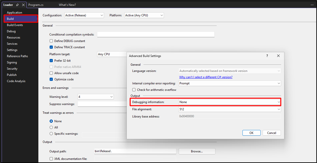The image size is (317, 163).
Task: Open the Settings page
Action: pyautogui.click(x=12, y=50)
